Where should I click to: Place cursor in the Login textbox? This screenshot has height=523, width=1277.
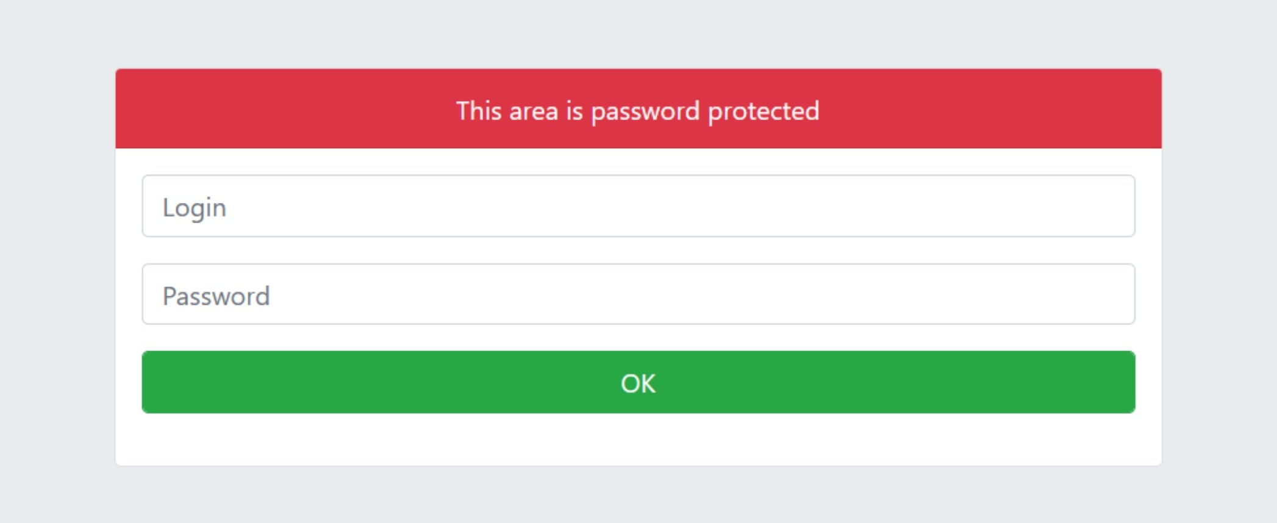tap(638, 206)
